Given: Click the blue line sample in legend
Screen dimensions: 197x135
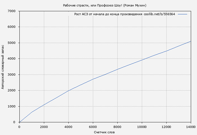Looking at the screenshot, I should tap(182, 14).
